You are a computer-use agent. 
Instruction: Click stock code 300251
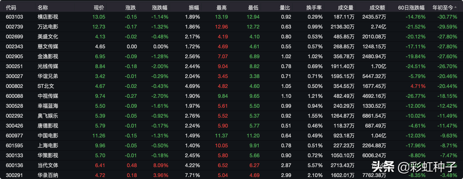pyautogui.click(x=15, y=66)
